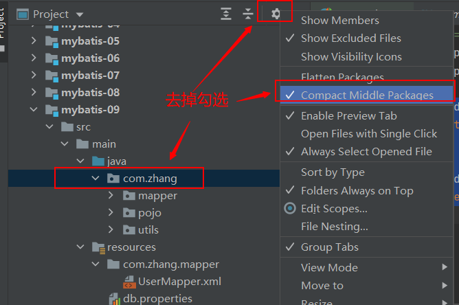
Task: Toggle Show Excluded Files option
Action: coord(366,38)
